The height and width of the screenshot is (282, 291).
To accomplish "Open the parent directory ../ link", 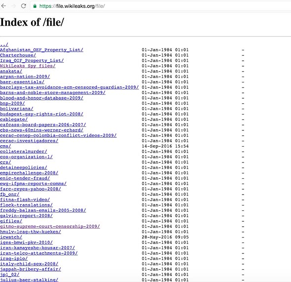I will tap(4, 44).
